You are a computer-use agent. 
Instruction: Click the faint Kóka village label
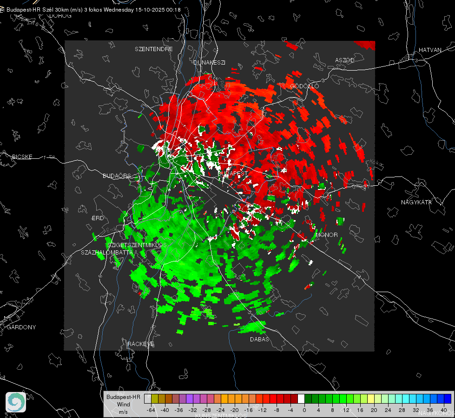point(376,163)
